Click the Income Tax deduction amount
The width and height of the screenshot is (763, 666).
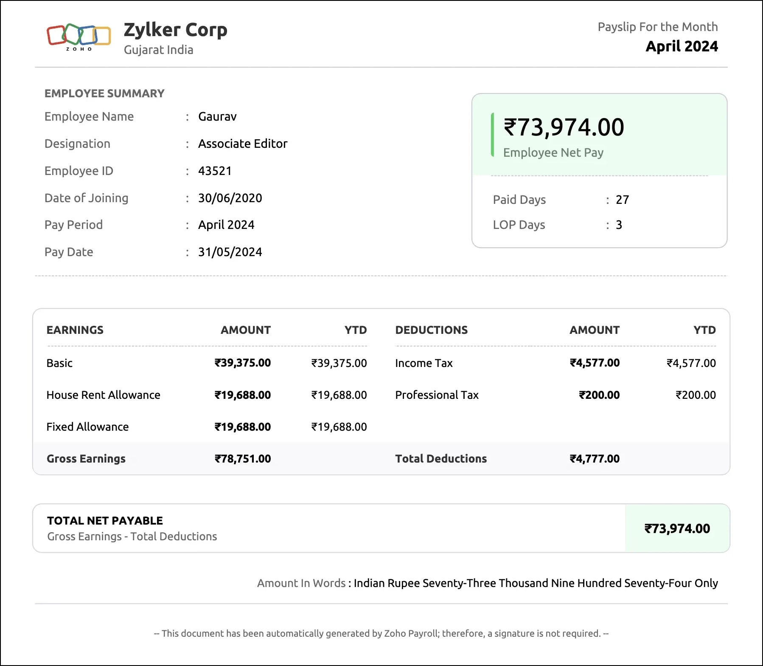click(594, 363)
